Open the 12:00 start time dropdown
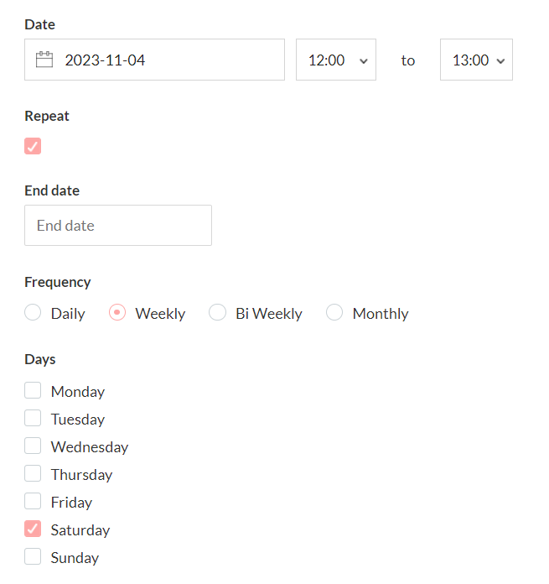Viewport: 549px width, 584px height. (336, 60)
